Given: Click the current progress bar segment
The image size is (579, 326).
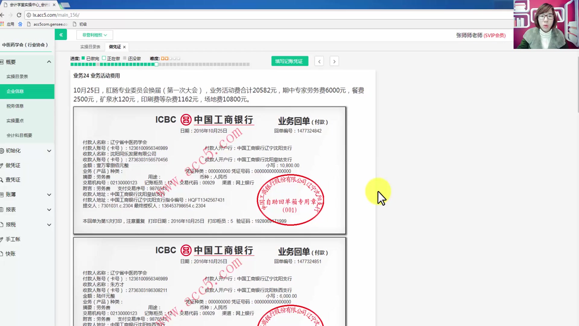Looking at the screenshot, I should point(157,64).
